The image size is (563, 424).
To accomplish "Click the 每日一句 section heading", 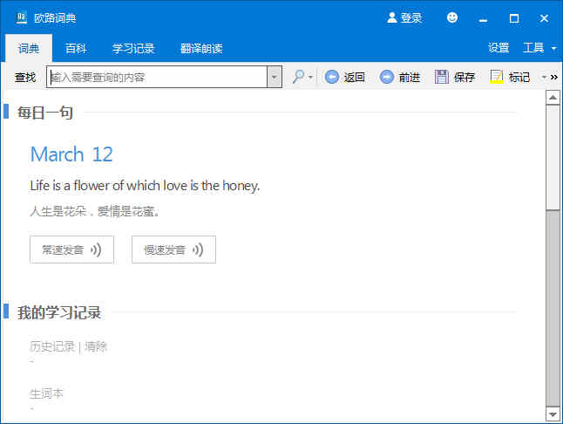I will [45, 113].
